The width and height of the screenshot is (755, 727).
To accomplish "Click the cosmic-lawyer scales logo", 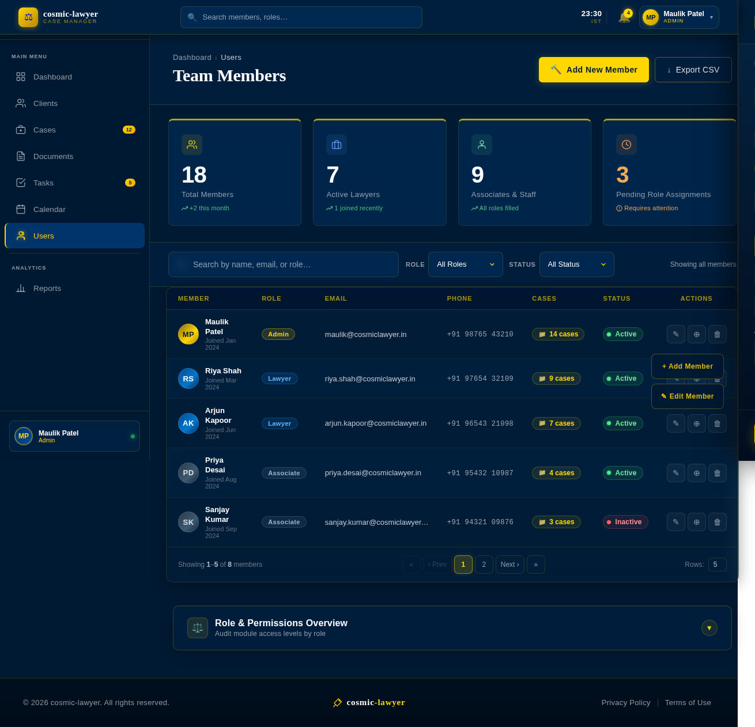I will 28,17.
